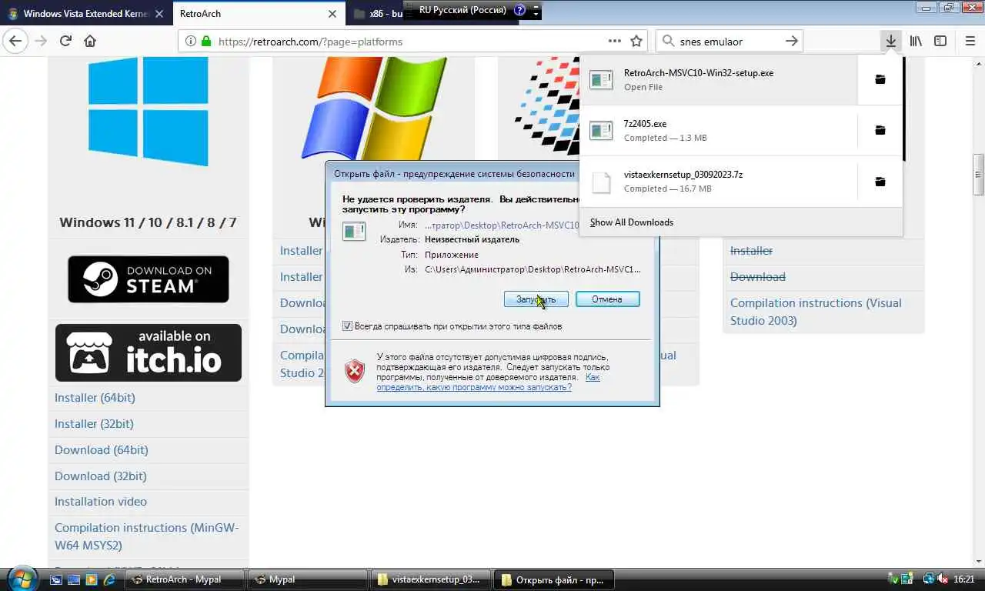Click the Windows XP flag logo image

375,108
